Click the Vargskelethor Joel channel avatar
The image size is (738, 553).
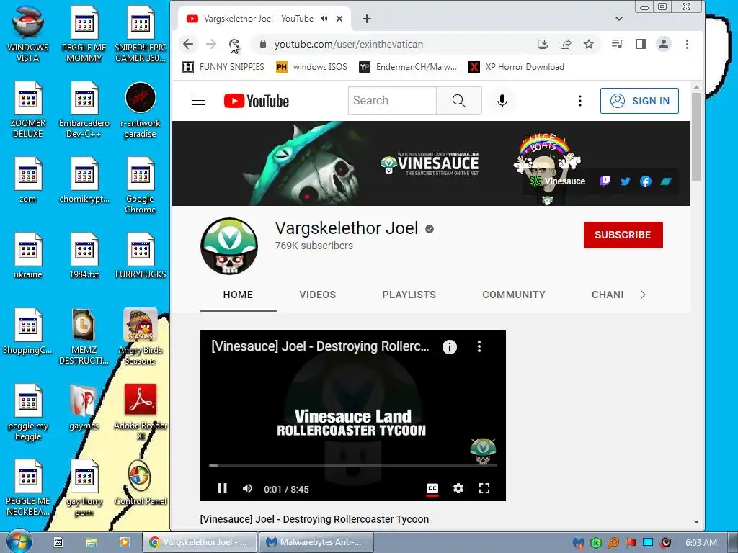coord(229,246)
